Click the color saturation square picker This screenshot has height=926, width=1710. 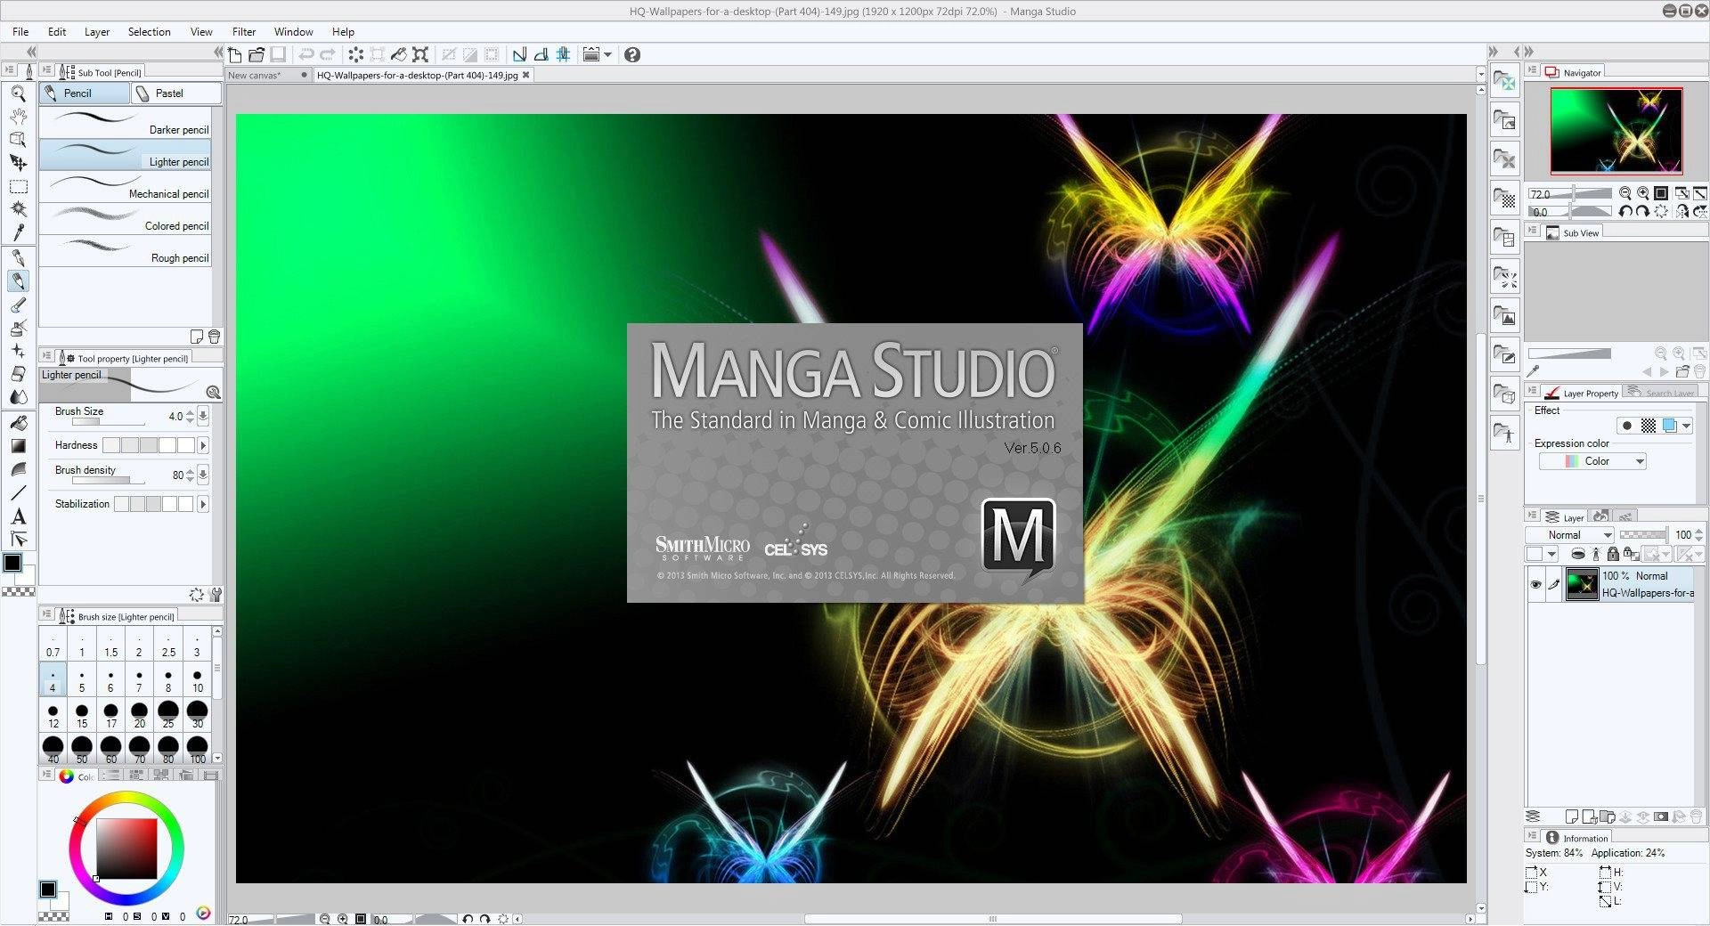pyautogui.click(x=126, y=849)
